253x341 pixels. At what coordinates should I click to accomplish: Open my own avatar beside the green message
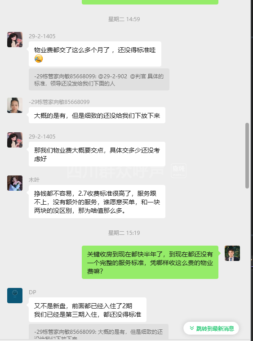(232, 253)
